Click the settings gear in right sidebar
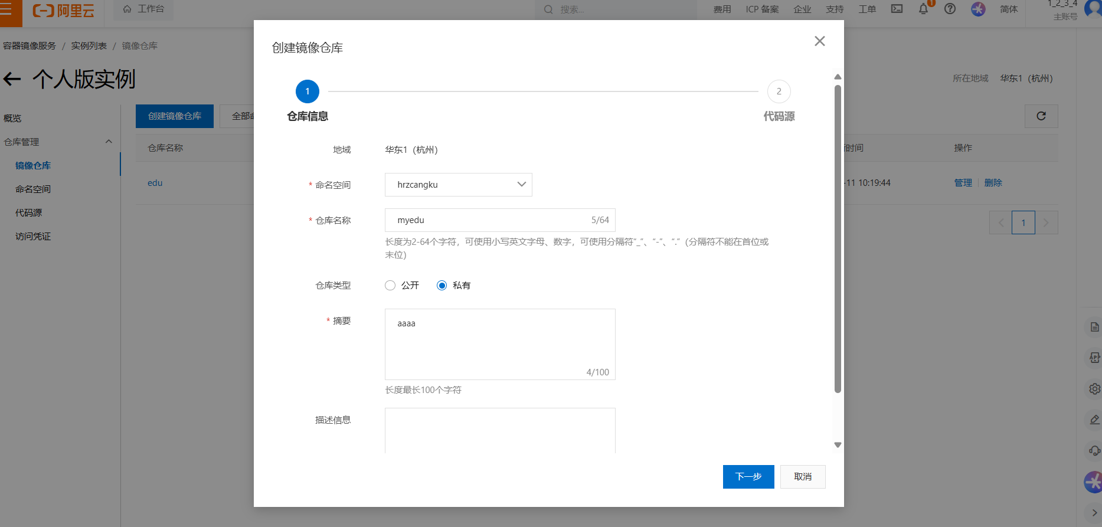This screenshot has height=527, width=1102. pyautogui.click(x=1094, y=389)
